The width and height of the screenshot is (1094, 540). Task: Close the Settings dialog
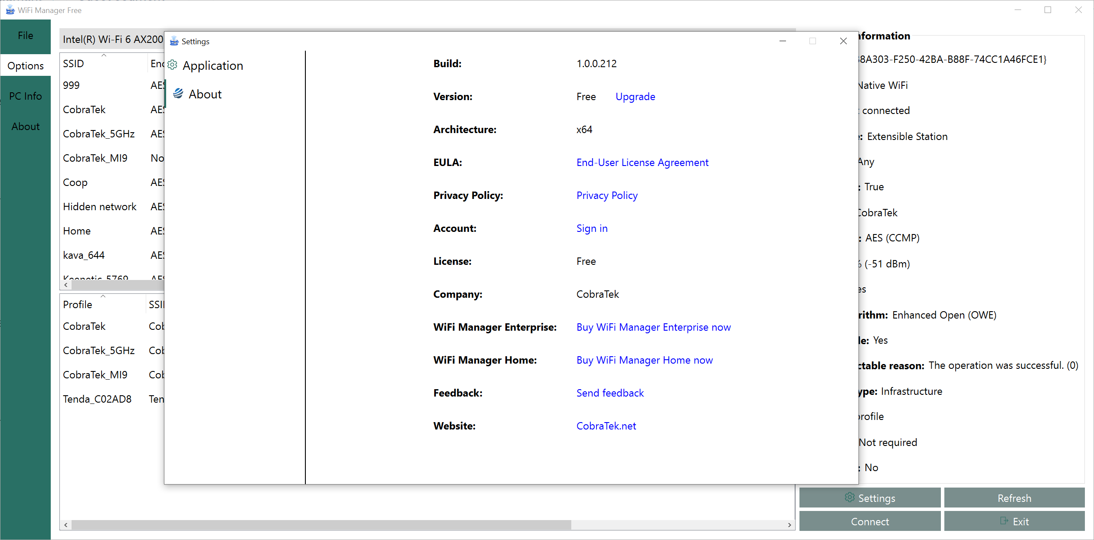(843, 41)
